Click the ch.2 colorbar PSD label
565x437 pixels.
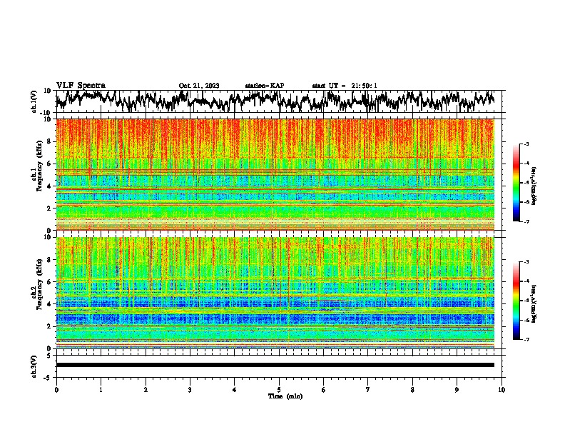(534, 303)
